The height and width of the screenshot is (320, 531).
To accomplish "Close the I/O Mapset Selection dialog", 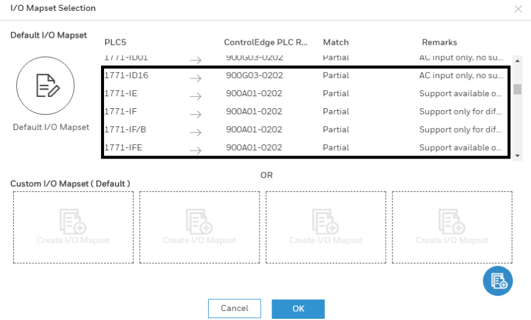I will click(x=518, y=9).
